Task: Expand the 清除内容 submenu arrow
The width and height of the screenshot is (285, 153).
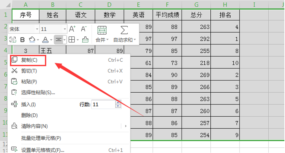Action: pyautogui.click(x=126, y=126)
